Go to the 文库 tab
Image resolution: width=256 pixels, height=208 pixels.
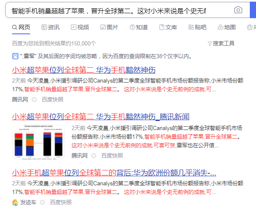(168, 27)
